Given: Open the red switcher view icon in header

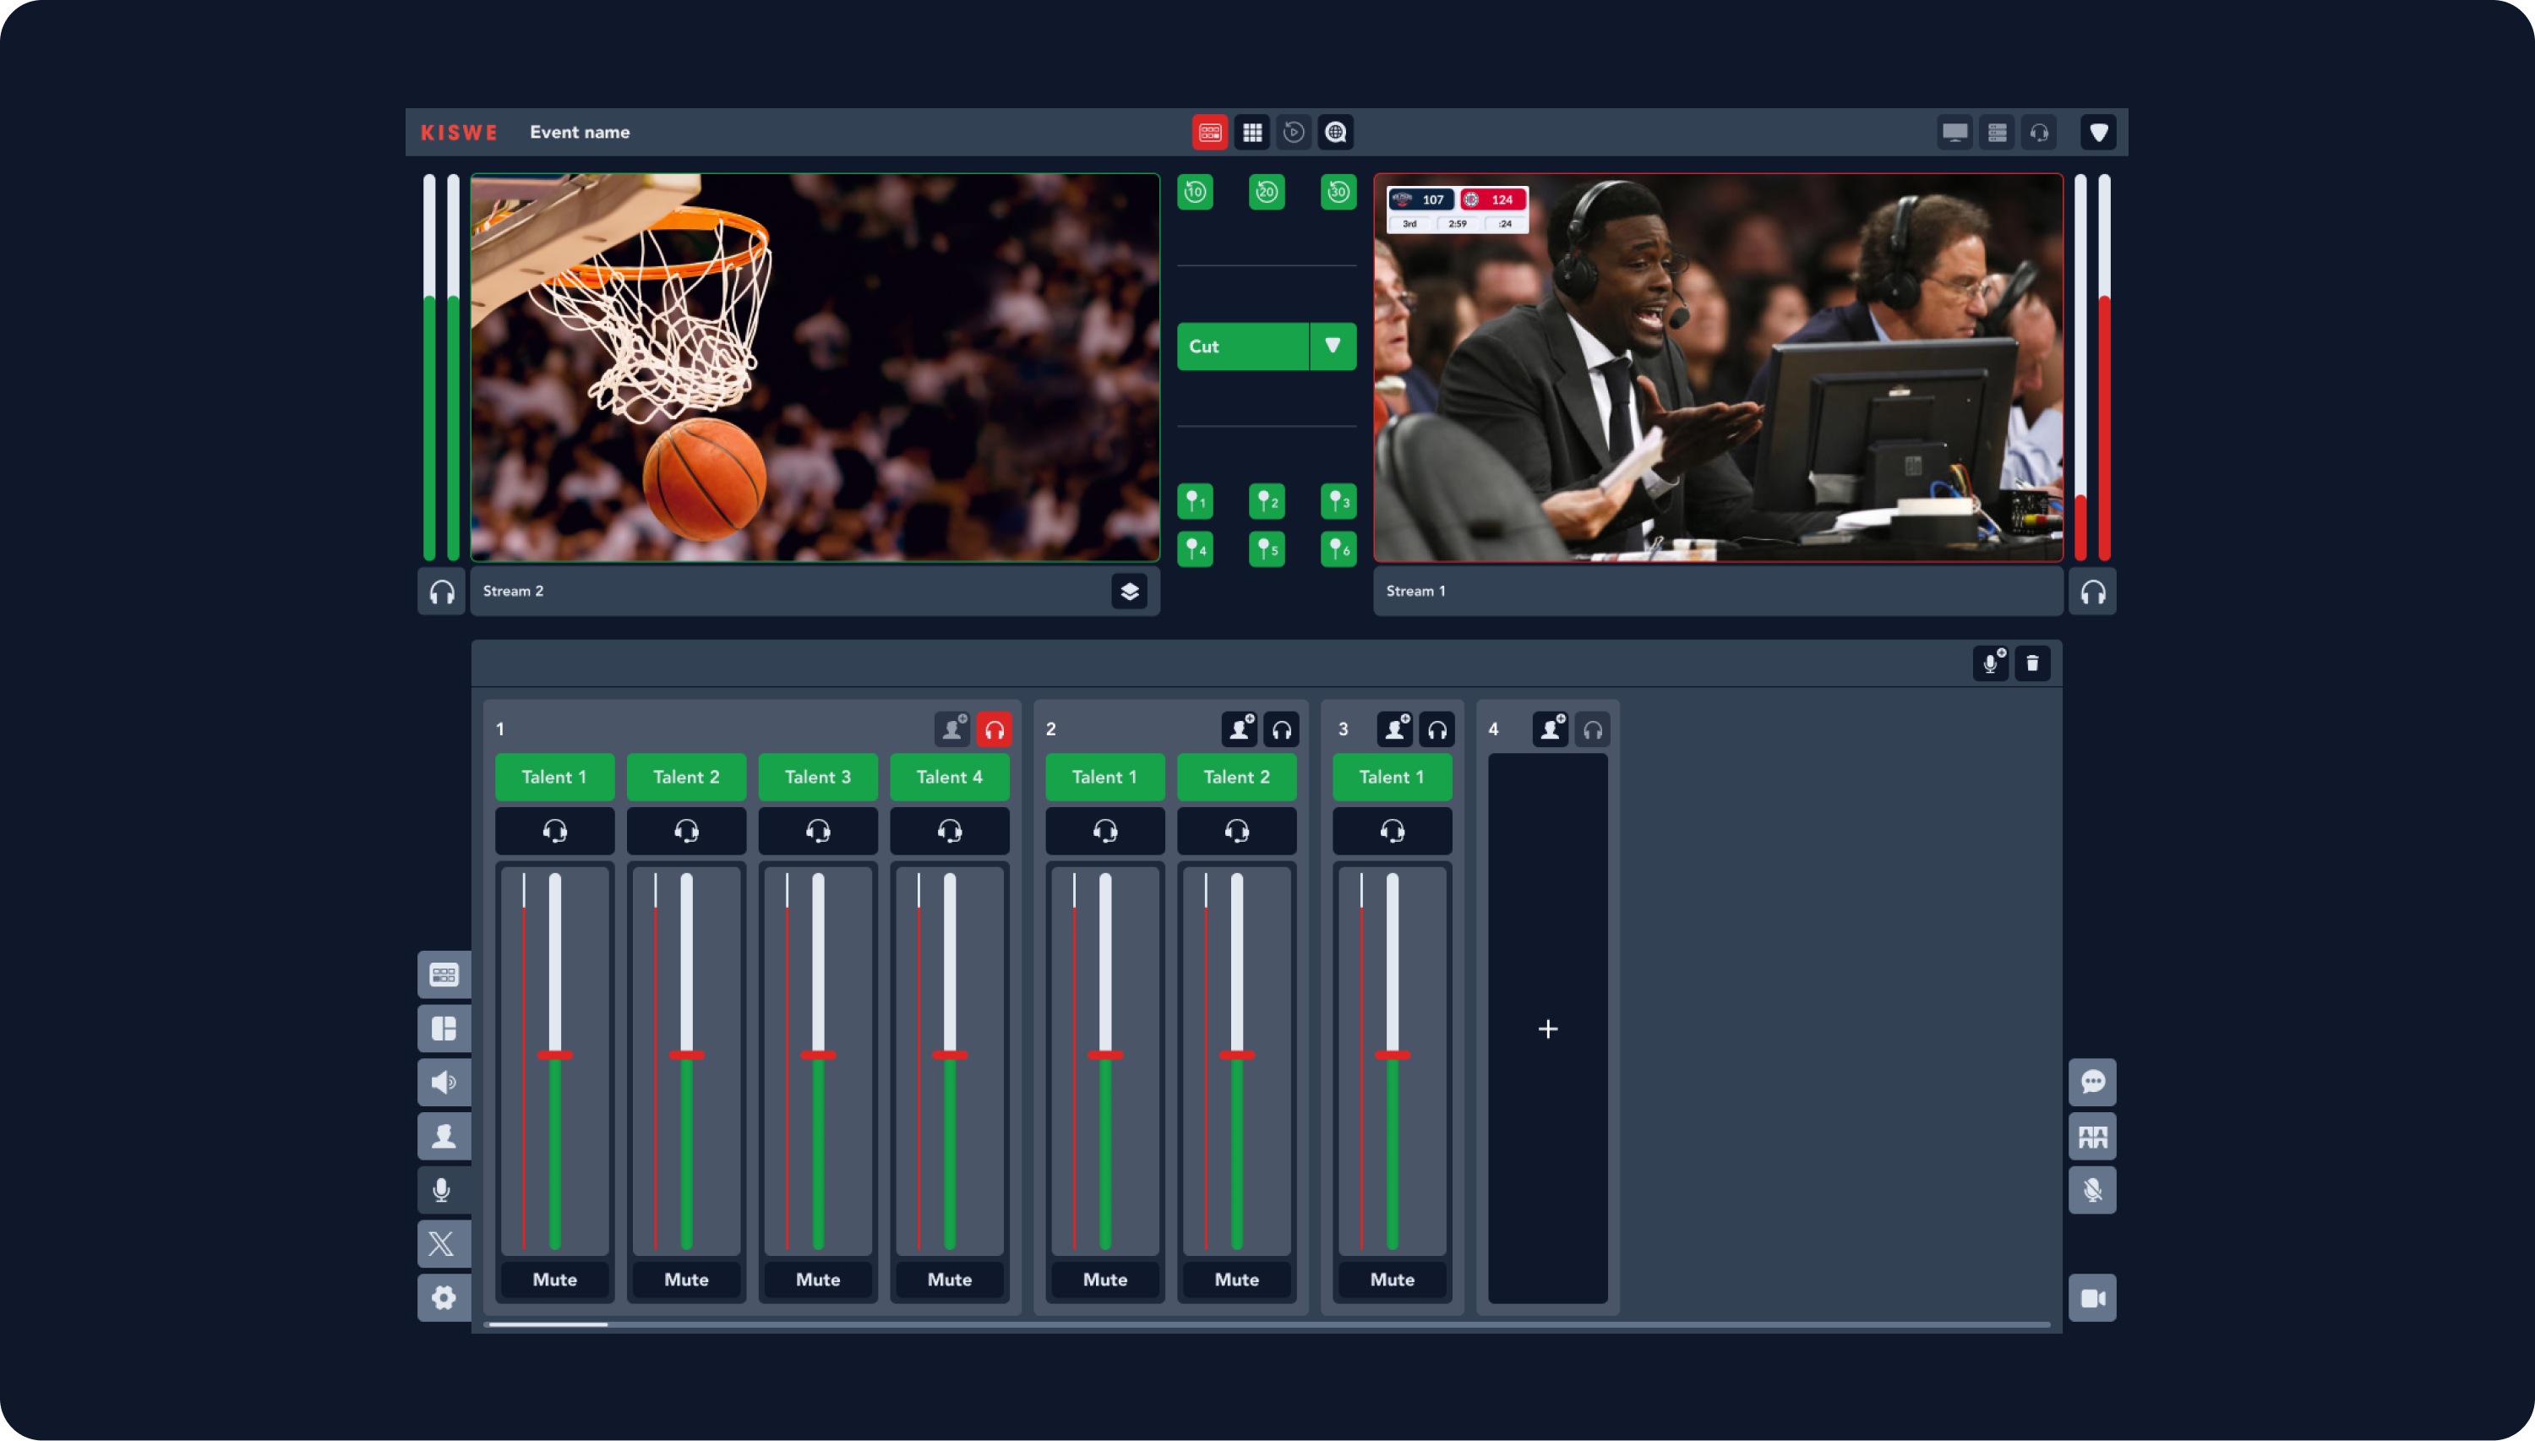Looking at the screenshot, I should pos(1209,133).
